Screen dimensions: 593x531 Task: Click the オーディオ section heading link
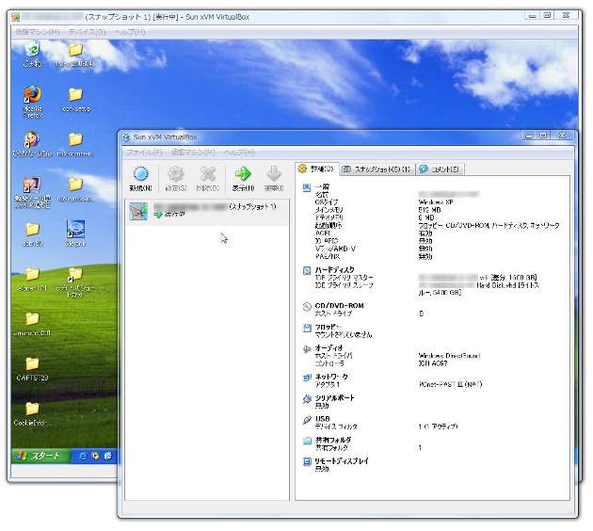click(x=329, y=347)
